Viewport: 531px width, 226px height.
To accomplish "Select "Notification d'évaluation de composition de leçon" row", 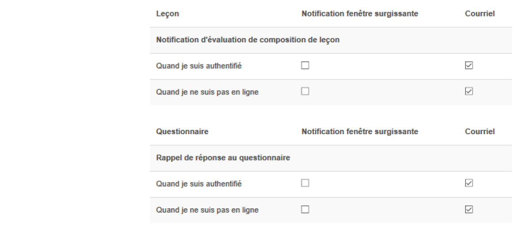I will coord(248,40).
